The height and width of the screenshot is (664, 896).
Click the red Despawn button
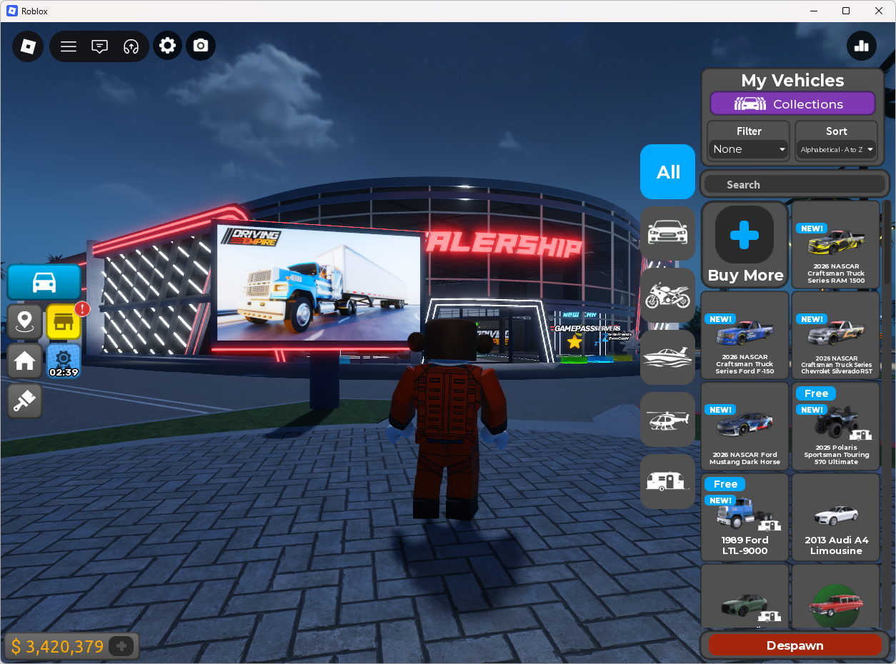click(795, 645)
